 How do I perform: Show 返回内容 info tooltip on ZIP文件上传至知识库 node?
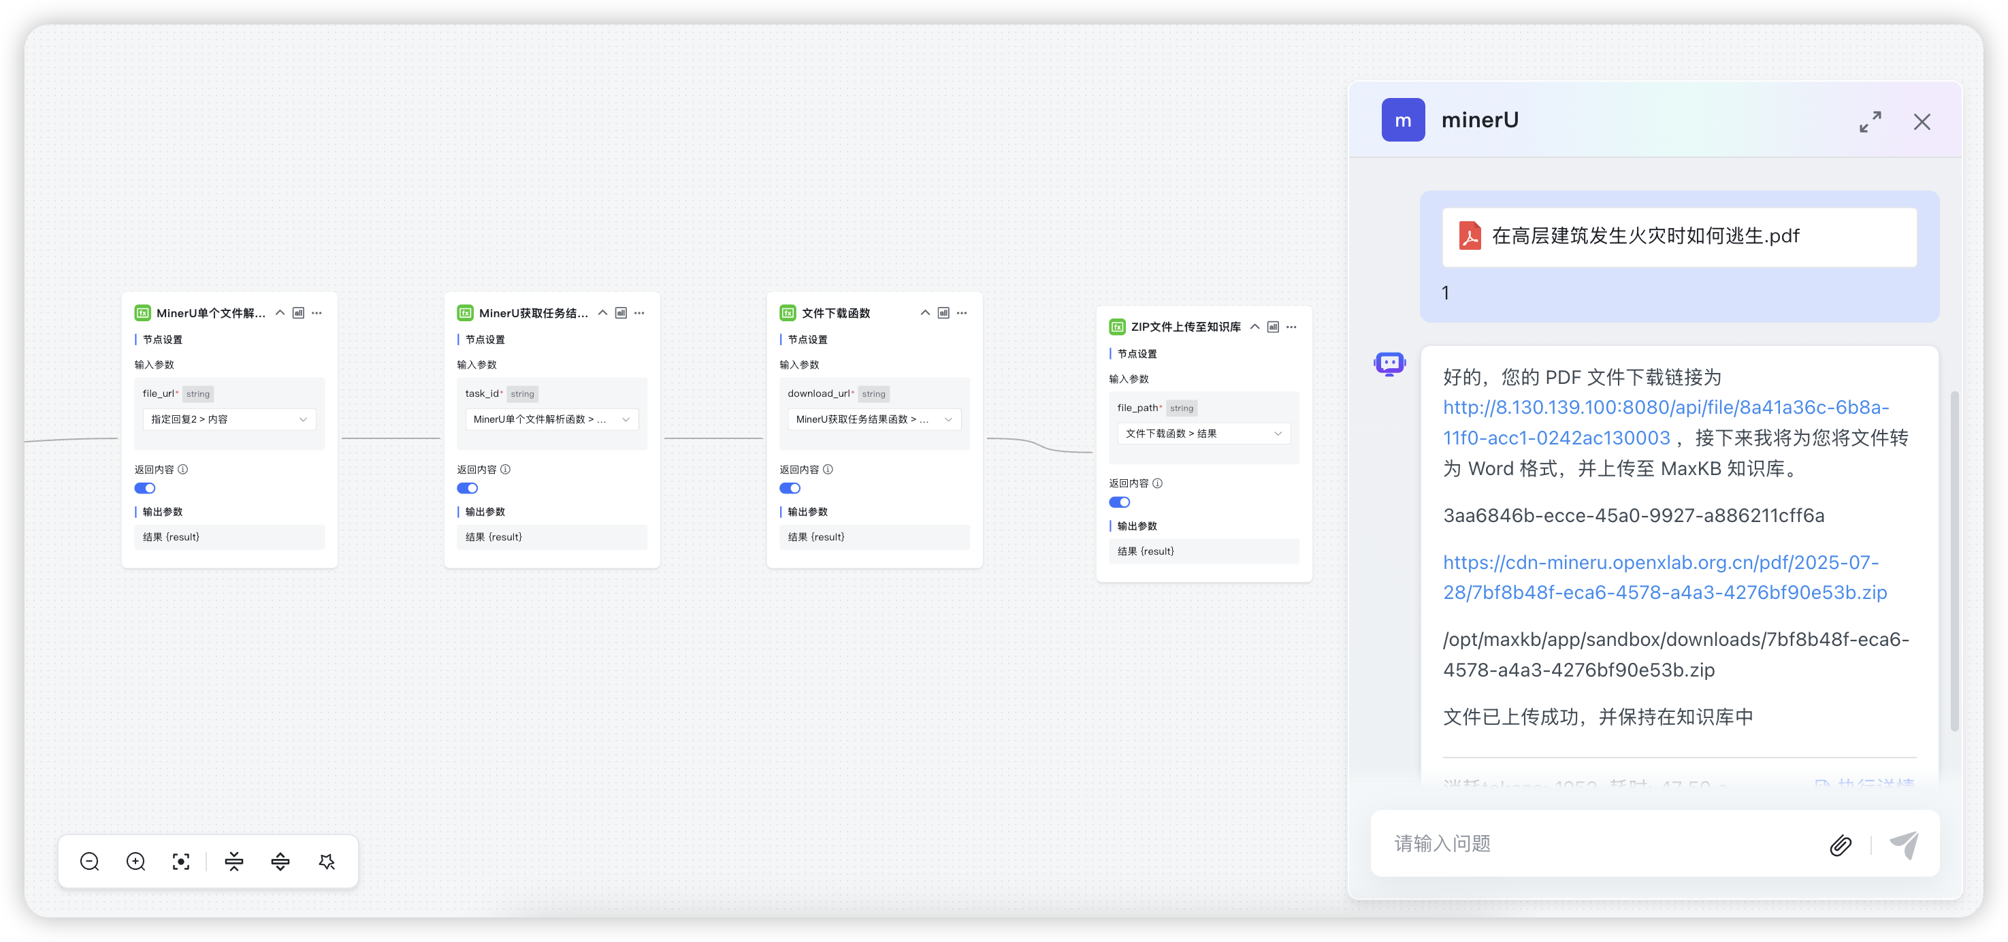click(x=1158, y=483)
